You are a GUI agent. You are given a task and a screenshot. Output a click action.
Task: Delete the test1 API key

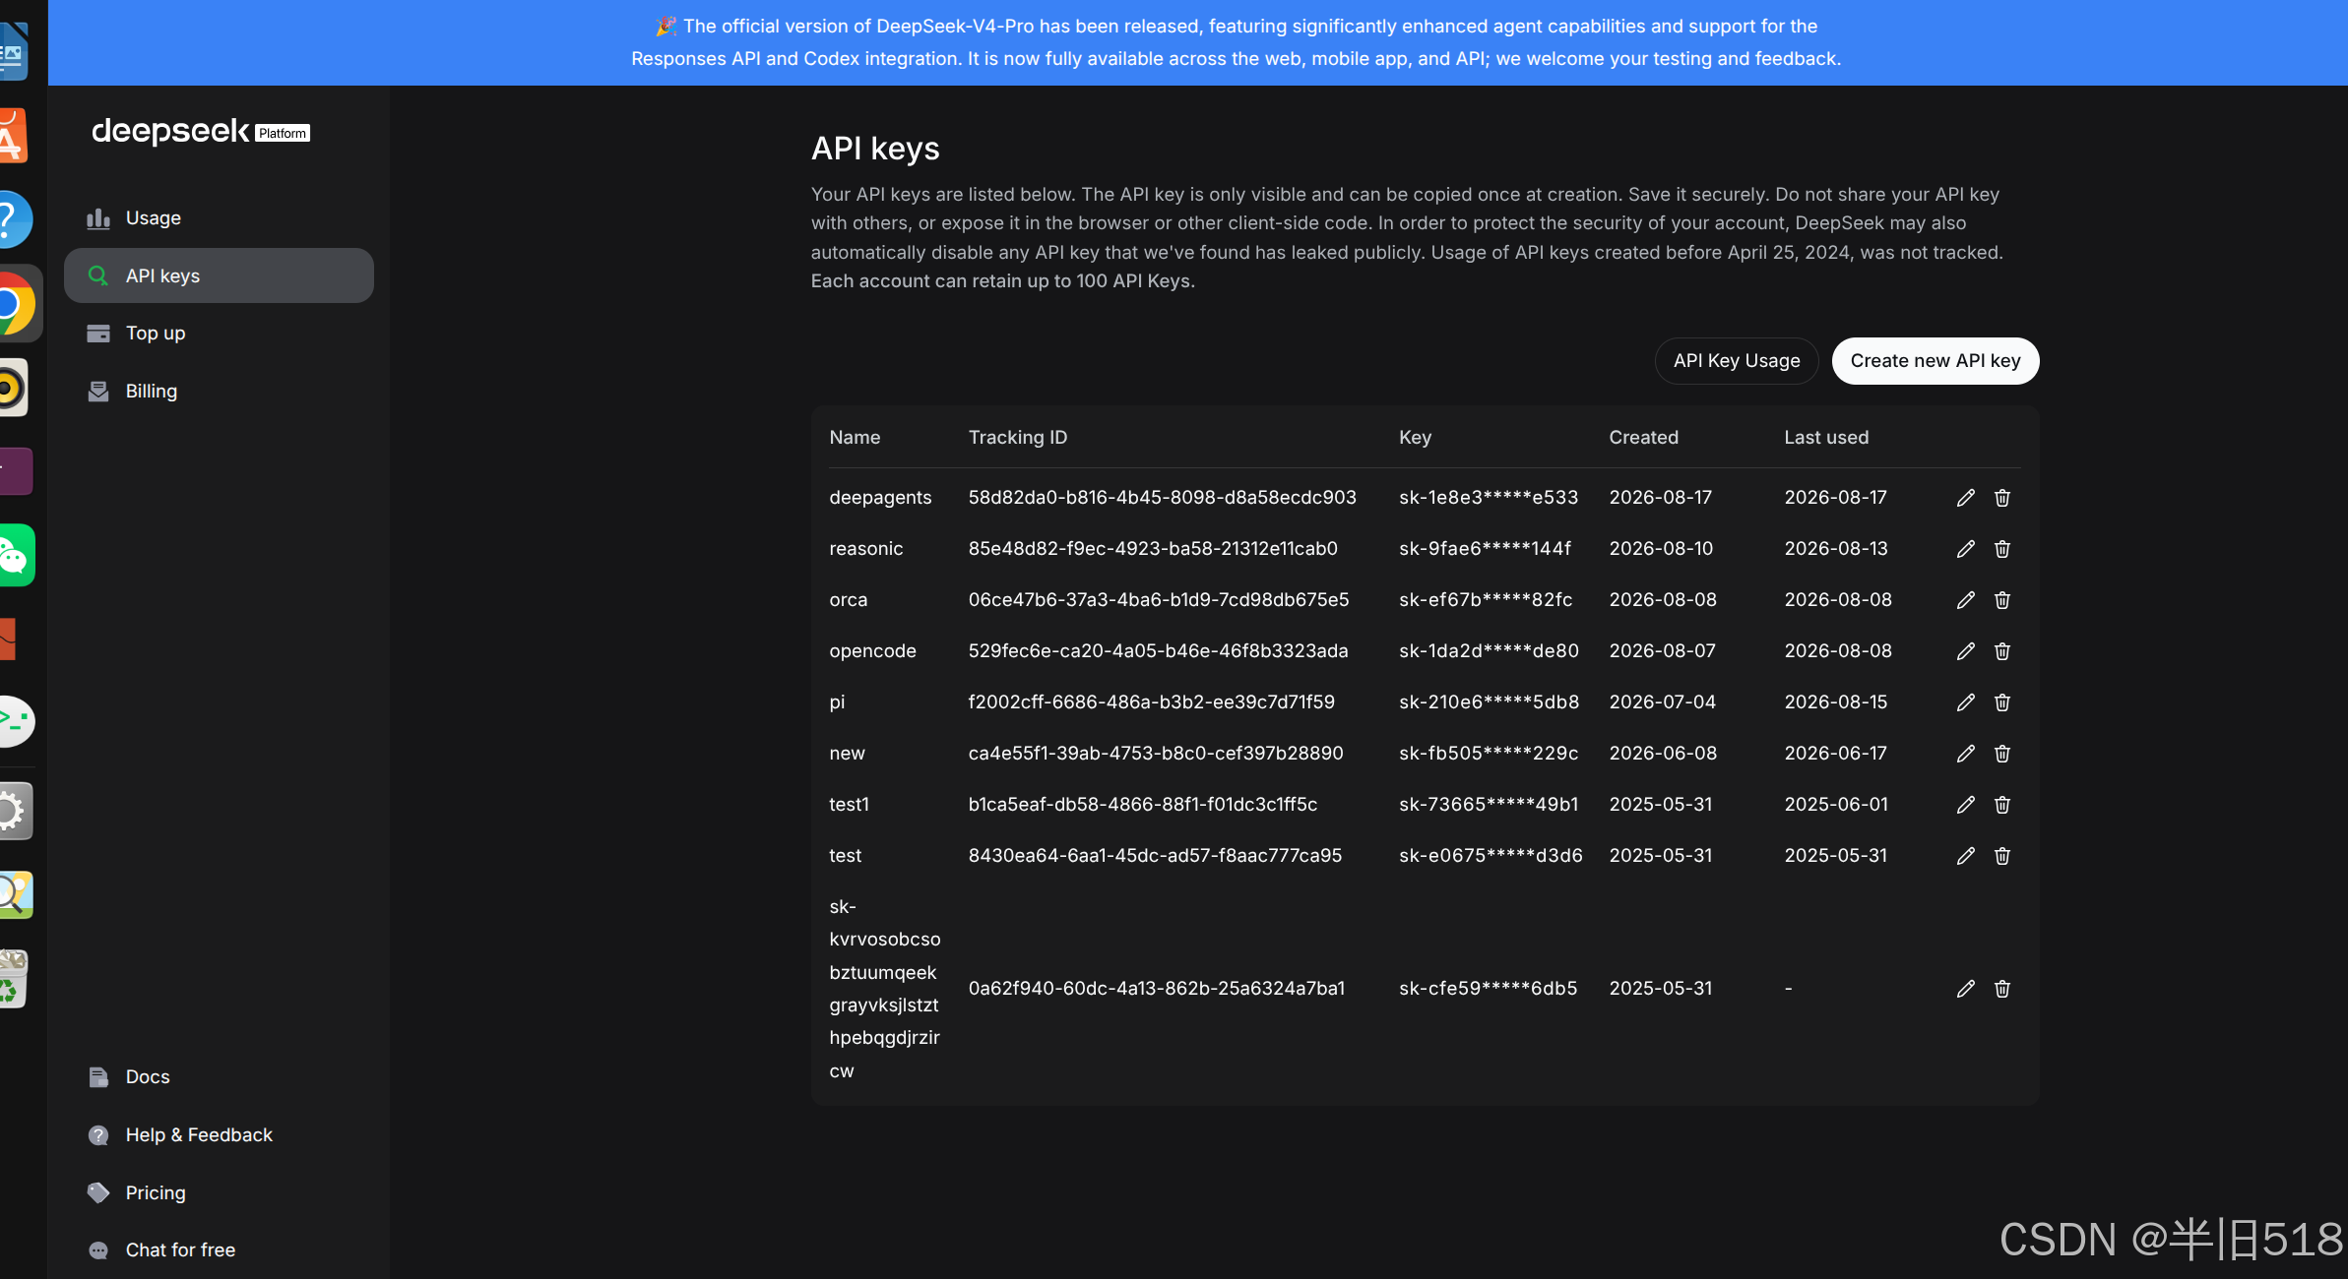(x=2001, y=805)
